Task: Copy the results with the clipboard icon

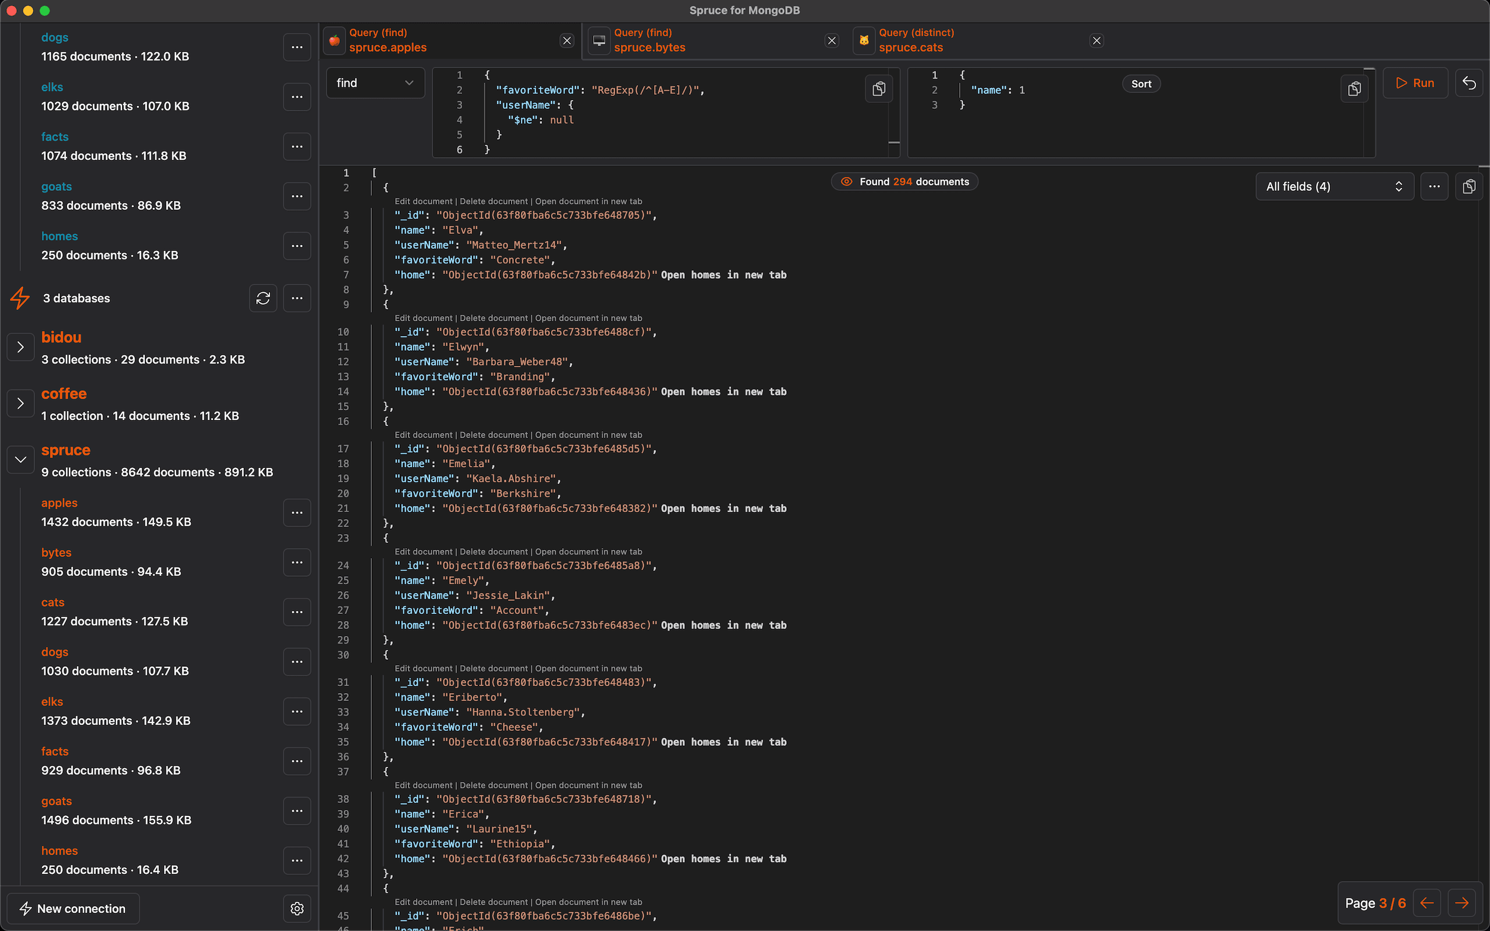Action: coord(1469,187)
